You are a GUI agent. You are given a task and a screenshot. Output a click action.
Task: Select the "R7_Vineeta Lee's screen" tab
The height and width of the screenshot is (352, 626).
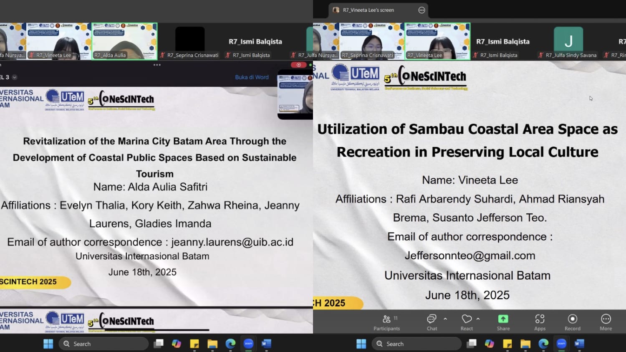click(368, 10)
